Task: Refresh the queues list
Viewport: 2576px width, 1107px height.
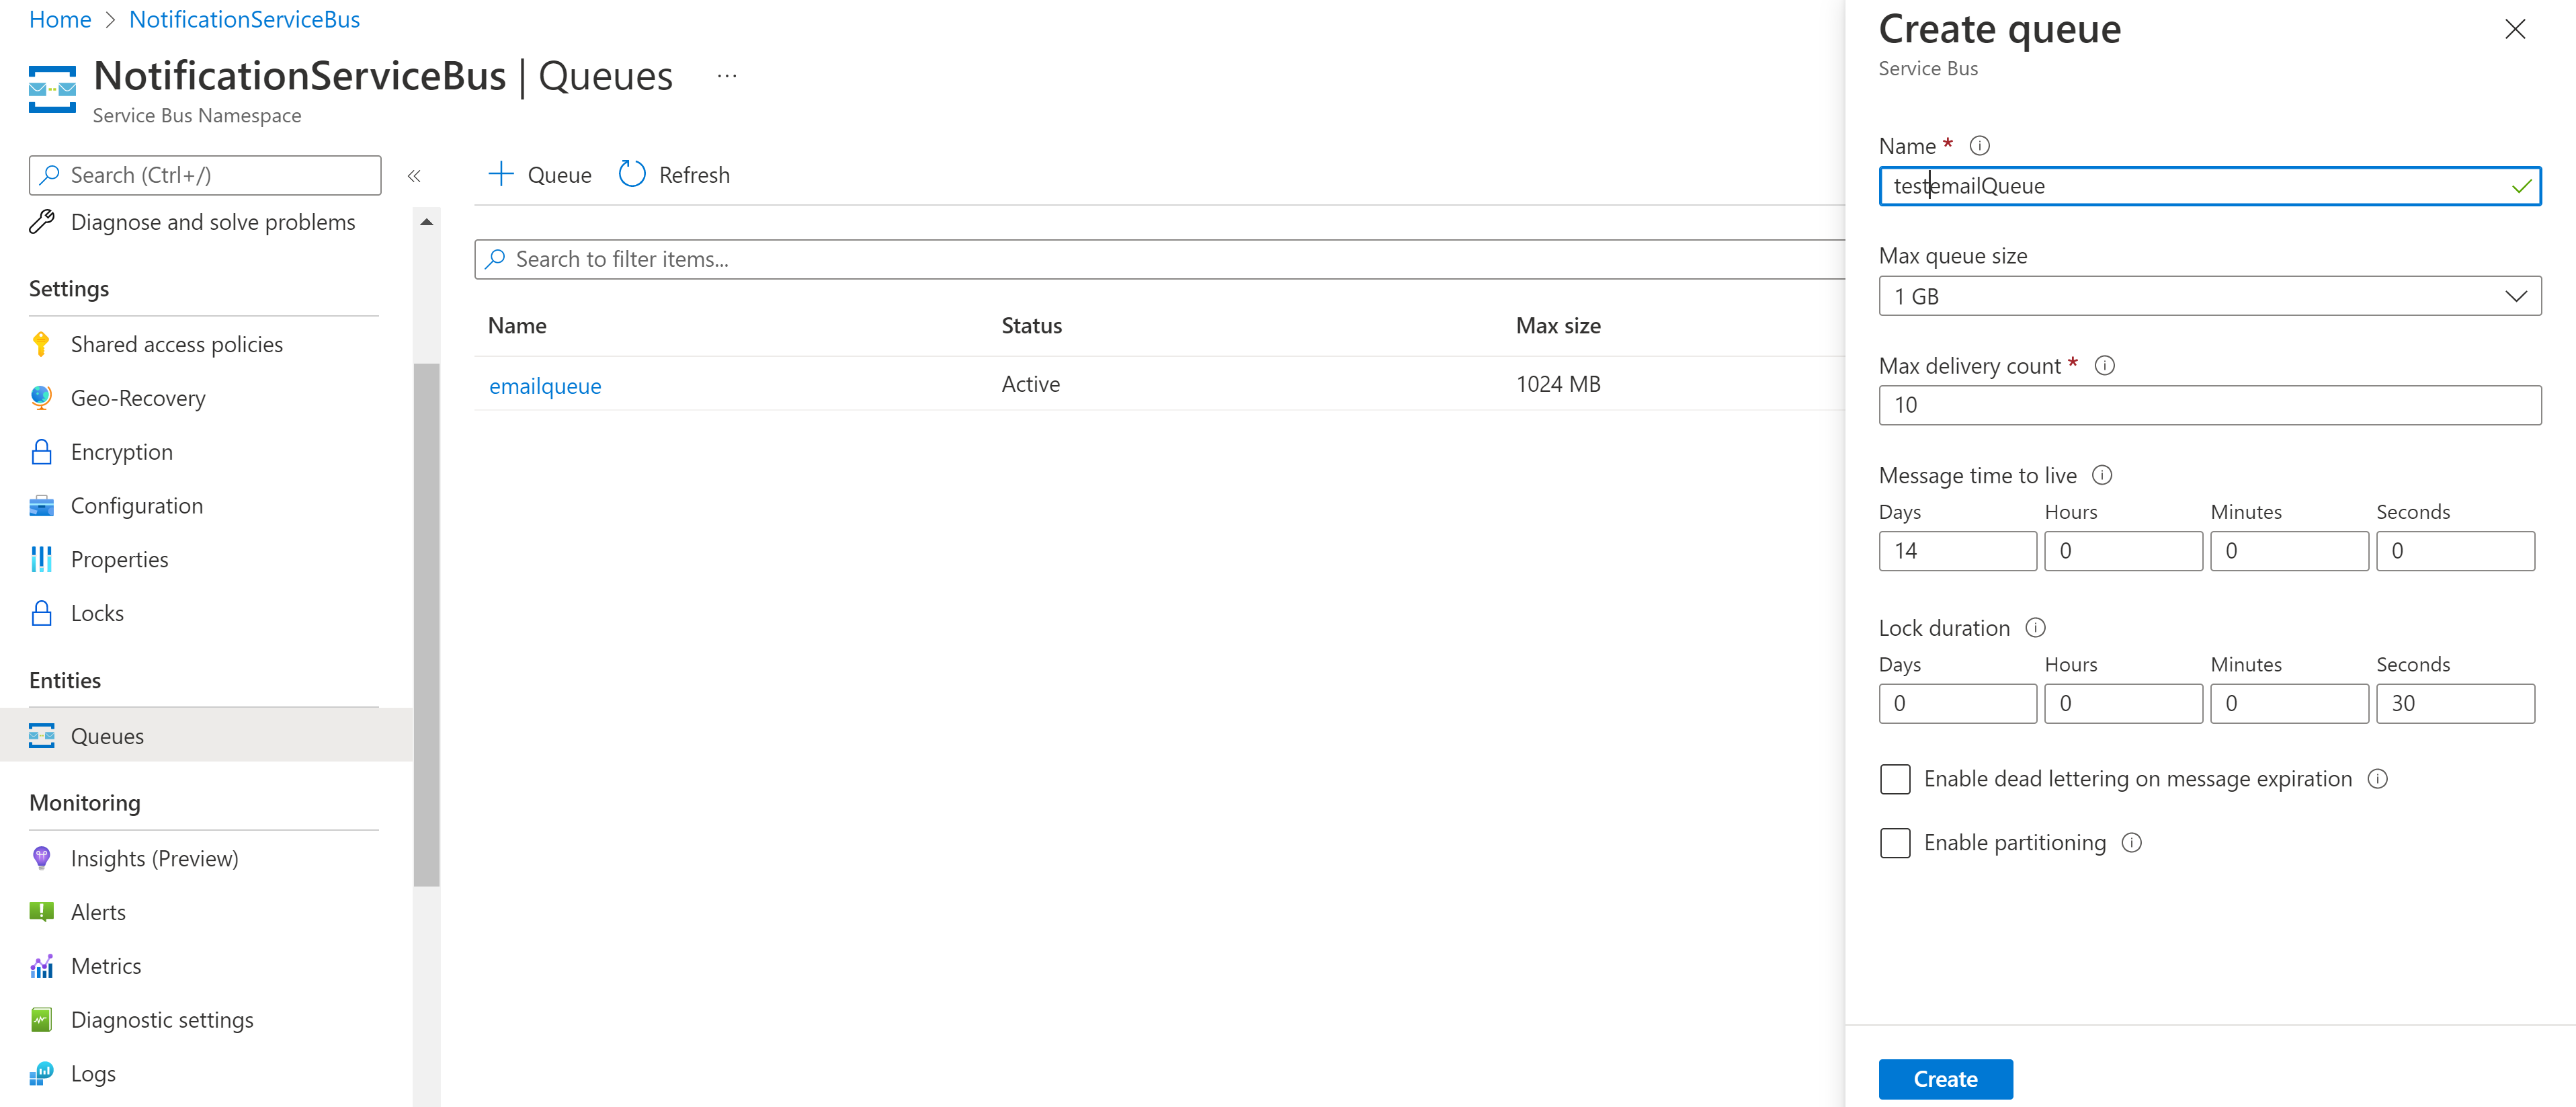Action: 674,174
